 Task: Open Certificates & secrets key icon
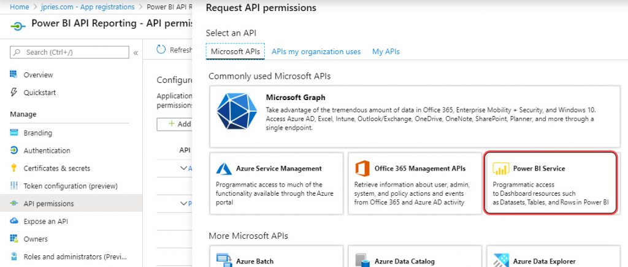pos(13,168)
